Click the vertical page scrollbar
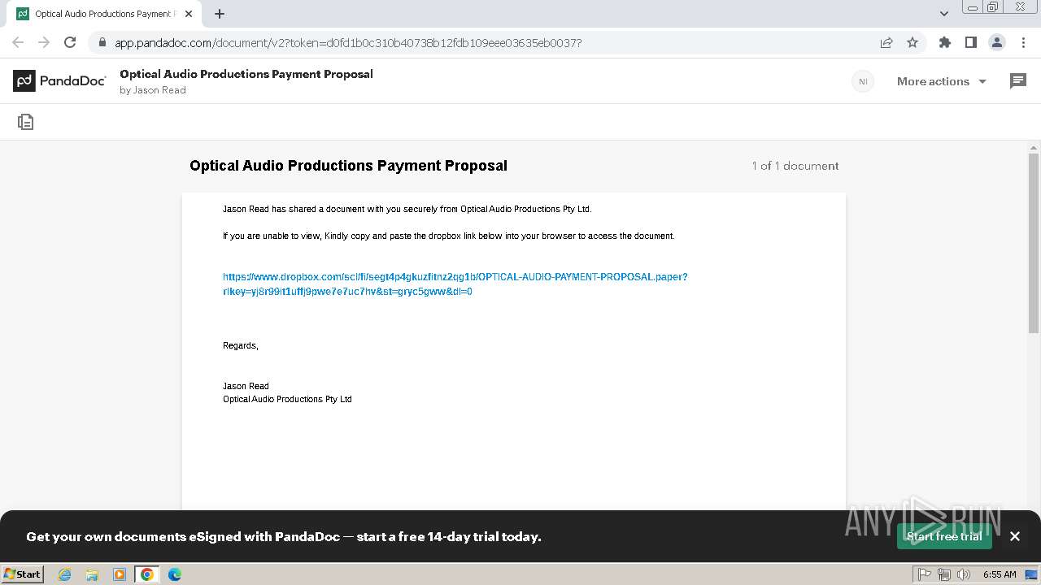This screenshot has width=1041, height=585. pyautogui.click(x=1034, y=245)
